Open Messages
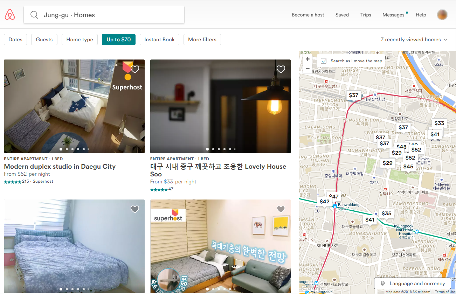The image size is (456, 294). pyautogui.click(x=393, y=15)
